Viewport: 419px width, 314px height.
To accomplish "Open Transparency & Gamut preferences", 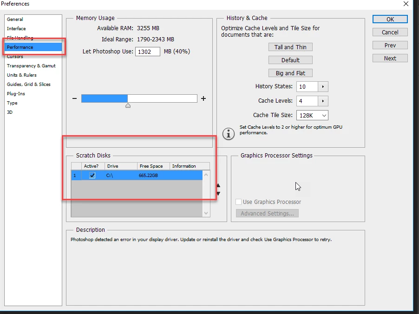I will pos(31,66).
